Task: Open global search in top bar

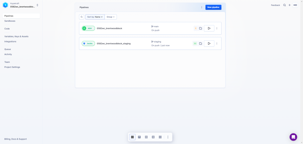Action: click(x=285, y=5)
